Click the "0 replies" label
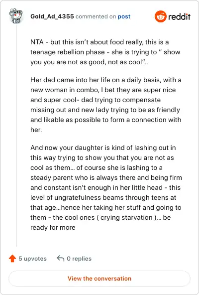The image size is (199, 295). [x=79, y=259]
